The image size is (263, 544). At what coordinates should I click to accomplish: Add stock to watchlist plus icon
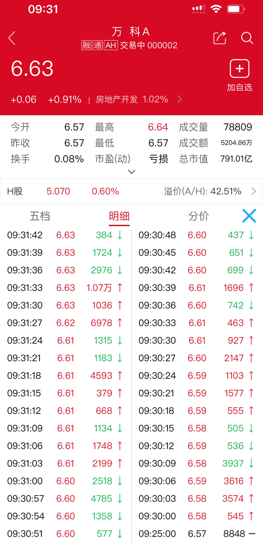tap(239, 69)
